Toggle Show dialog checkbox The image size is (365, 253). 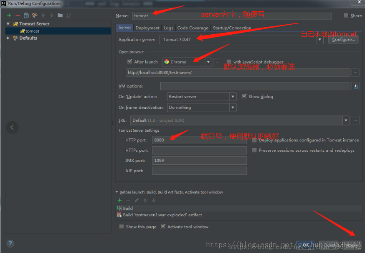point(244,96)
